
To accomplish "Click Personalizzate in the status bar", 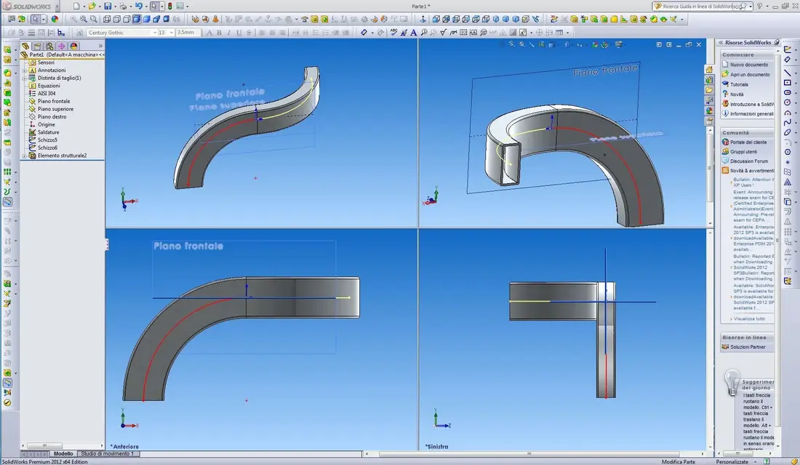I will [732, 461].
